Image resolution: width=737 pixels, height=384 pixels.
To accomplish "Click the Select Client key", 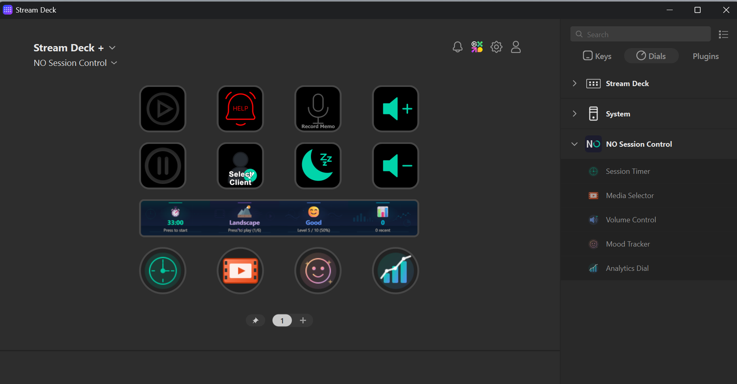I will pos(240,166).
